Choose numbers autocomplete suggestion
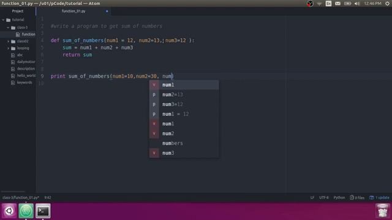Image resolution: width=392 pixels, height=220 pixels. (x=184, y=143)
